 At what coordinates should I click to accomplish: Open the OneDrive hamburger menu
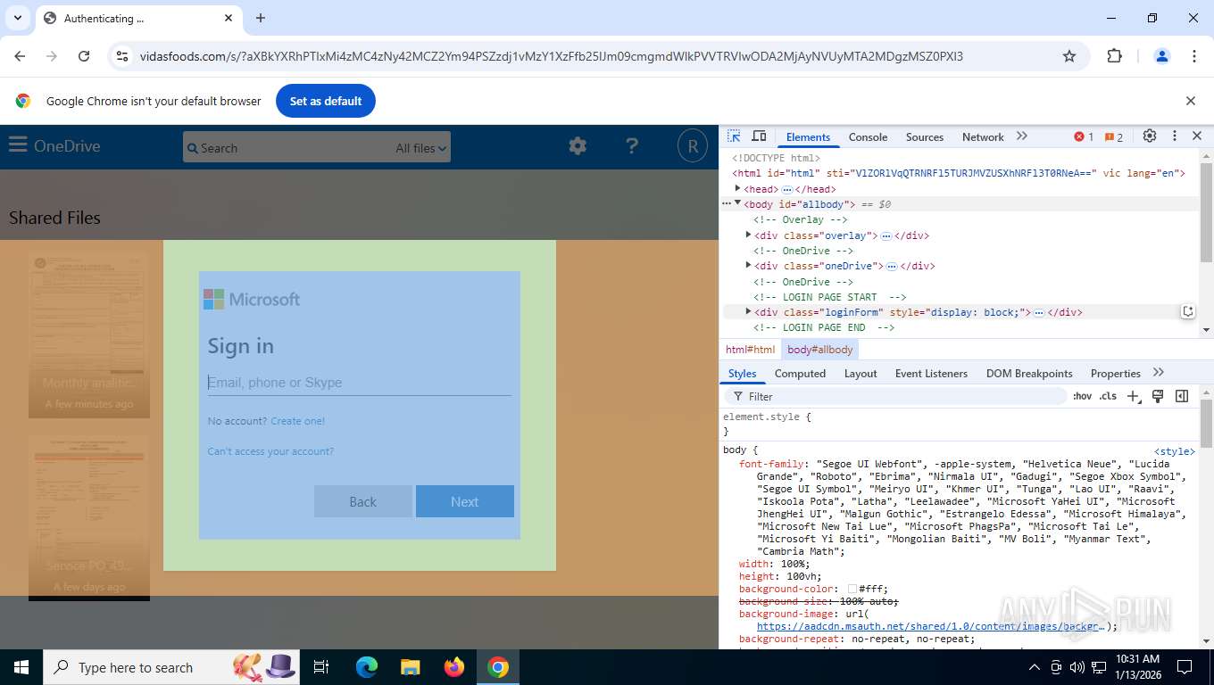[18, 145]
